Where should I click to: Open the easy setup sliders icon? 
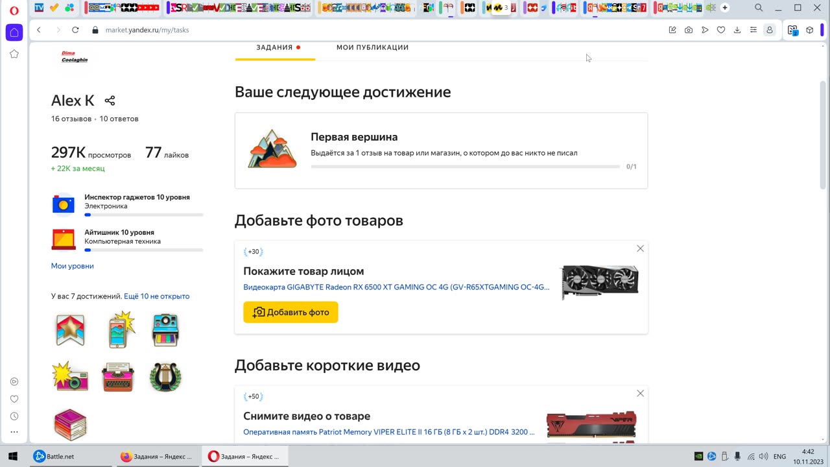(753, 30)
